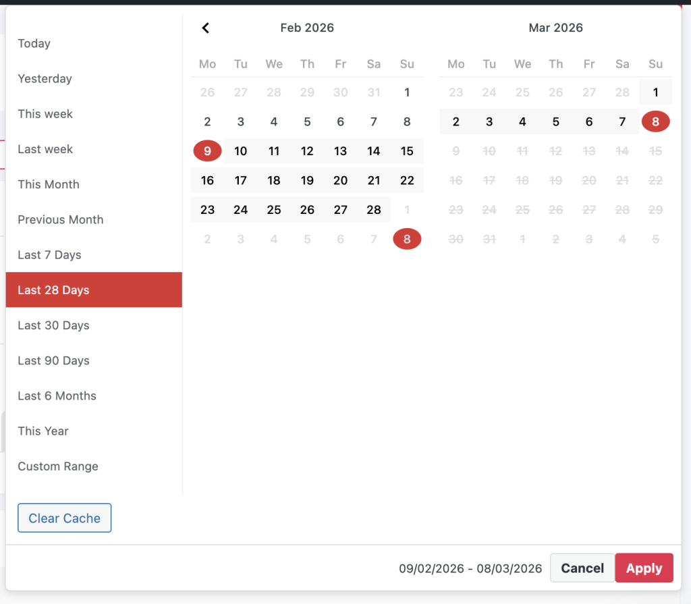Pick February 20 in the calendar

340,180
